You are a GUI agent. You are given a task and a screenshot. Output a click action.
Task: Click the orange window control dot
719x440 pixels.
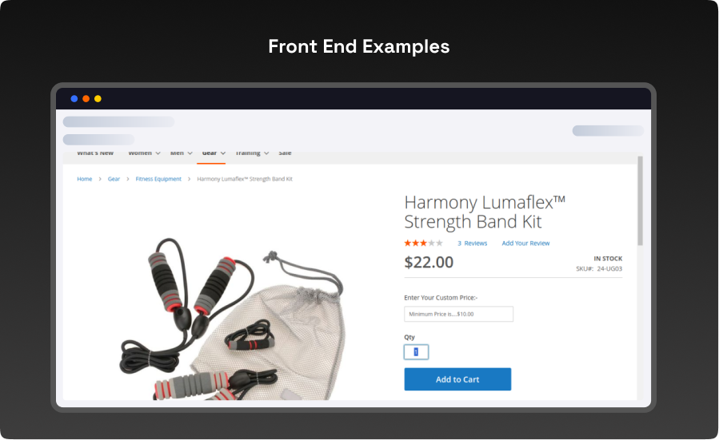[x=86, y=98]
